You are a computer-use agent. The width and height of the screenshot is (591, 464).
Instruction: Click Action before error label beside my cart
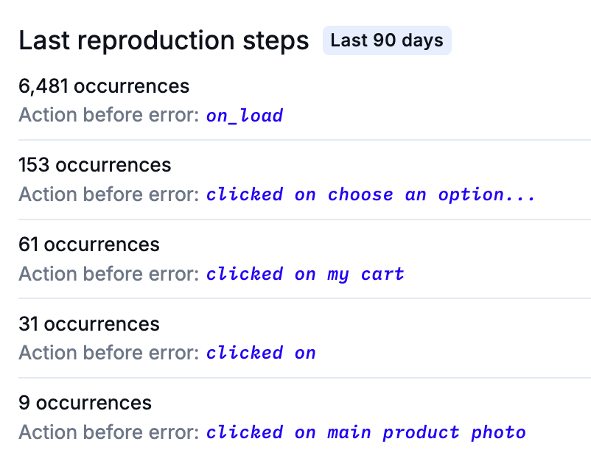pos(108,274)
